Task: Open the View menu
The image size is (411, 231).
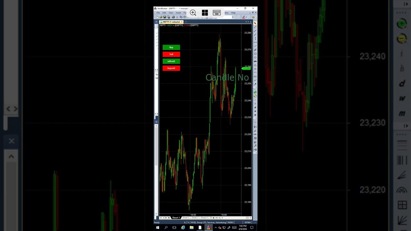Action: (x=171, y=13)
